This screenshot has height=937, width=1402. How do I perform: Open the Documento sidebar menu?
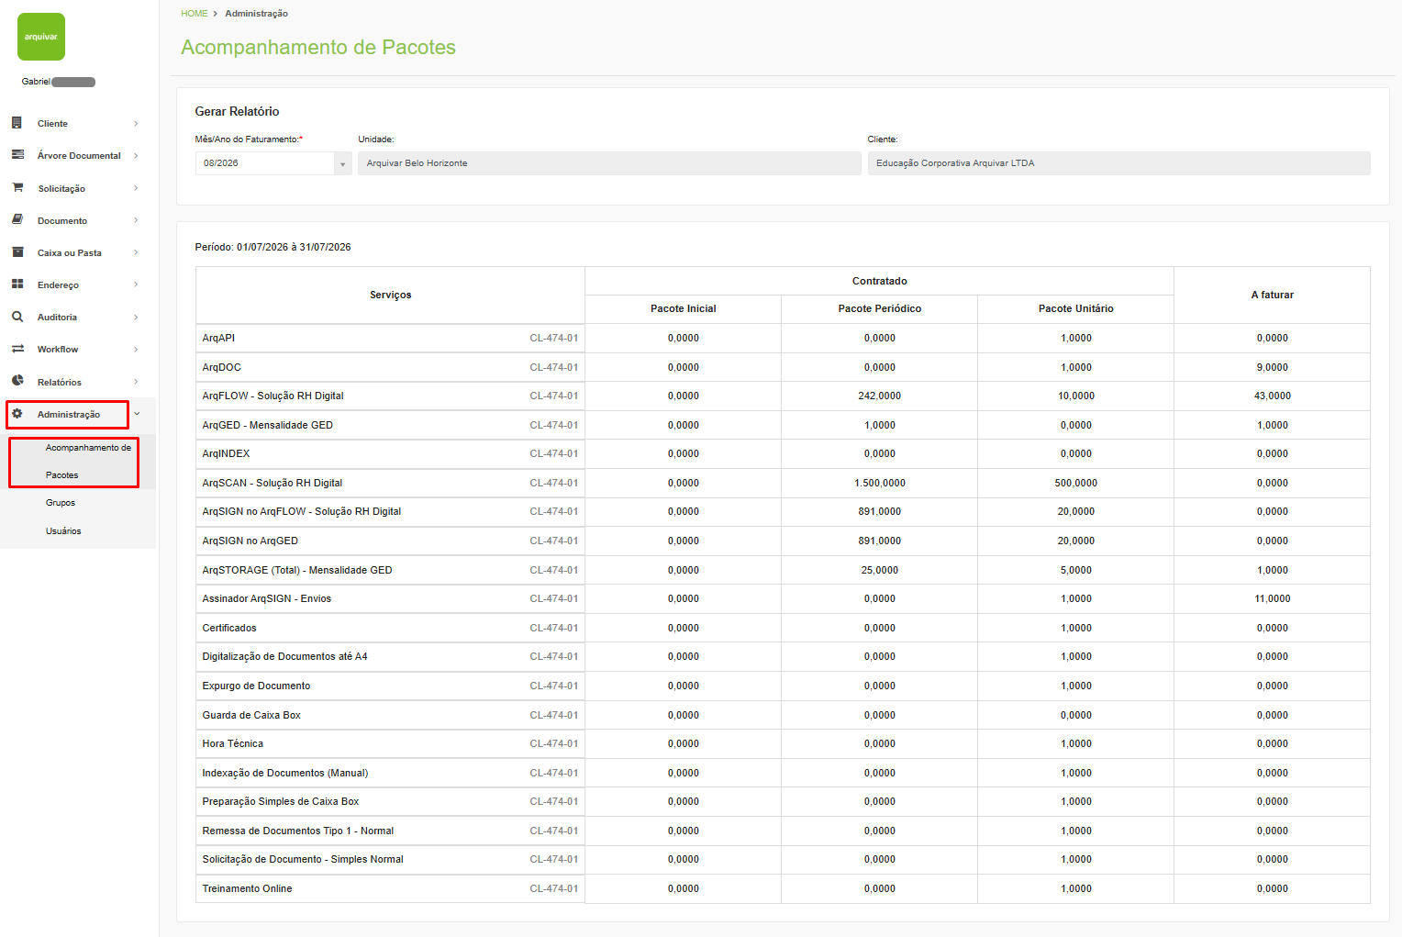(x=62, y=221)
